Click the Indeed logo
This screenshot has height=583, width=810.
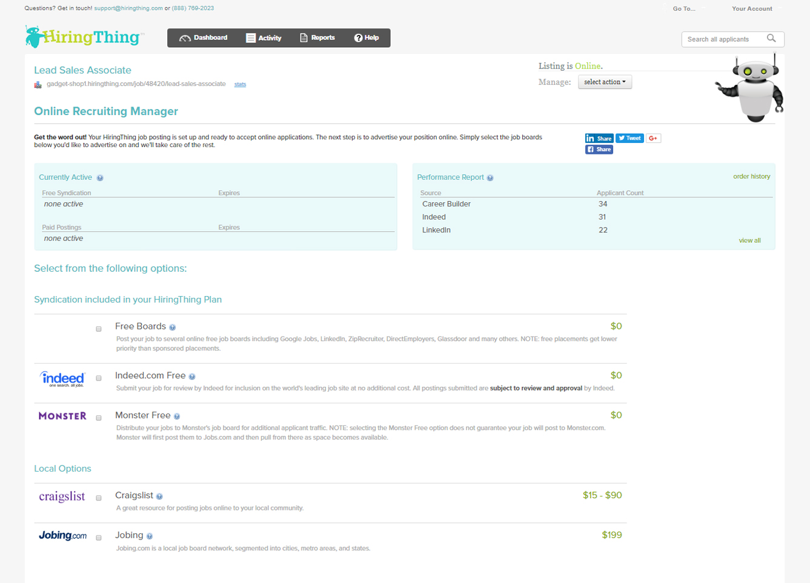[62, 379]
